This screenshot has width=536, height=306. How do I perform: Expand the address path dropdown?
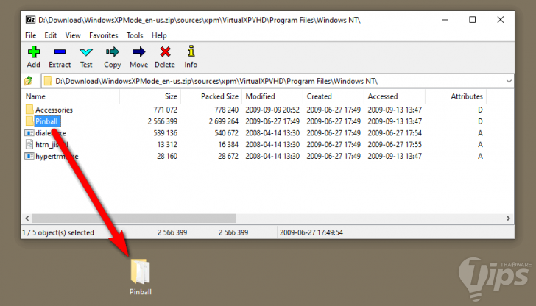(x=509, y=81)
